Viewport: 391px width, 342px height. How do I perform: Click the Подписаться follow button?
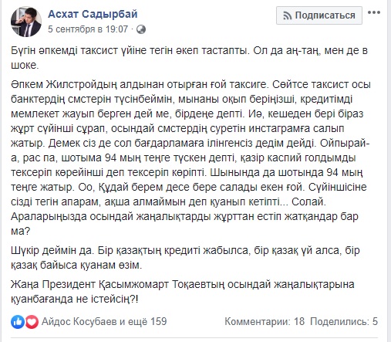pos(319,15)
